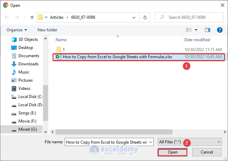Open the more view options arrow
Image resolution: width=228 pixels, height=161 pixels.
(x=196, y=30)
